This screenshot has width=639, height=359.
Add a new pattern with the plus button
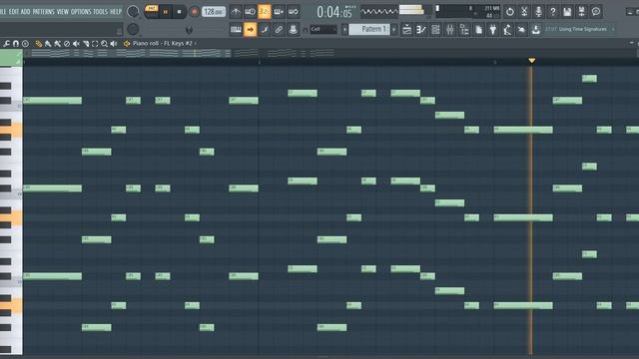[394, 29]
